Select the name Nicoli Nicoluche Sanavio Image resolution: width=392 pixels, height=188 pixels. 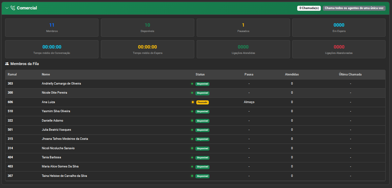(x=58, y=148)
